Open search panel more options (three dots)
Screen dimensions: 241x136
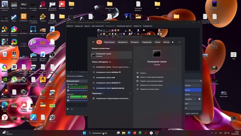click(x=179, y=42)
